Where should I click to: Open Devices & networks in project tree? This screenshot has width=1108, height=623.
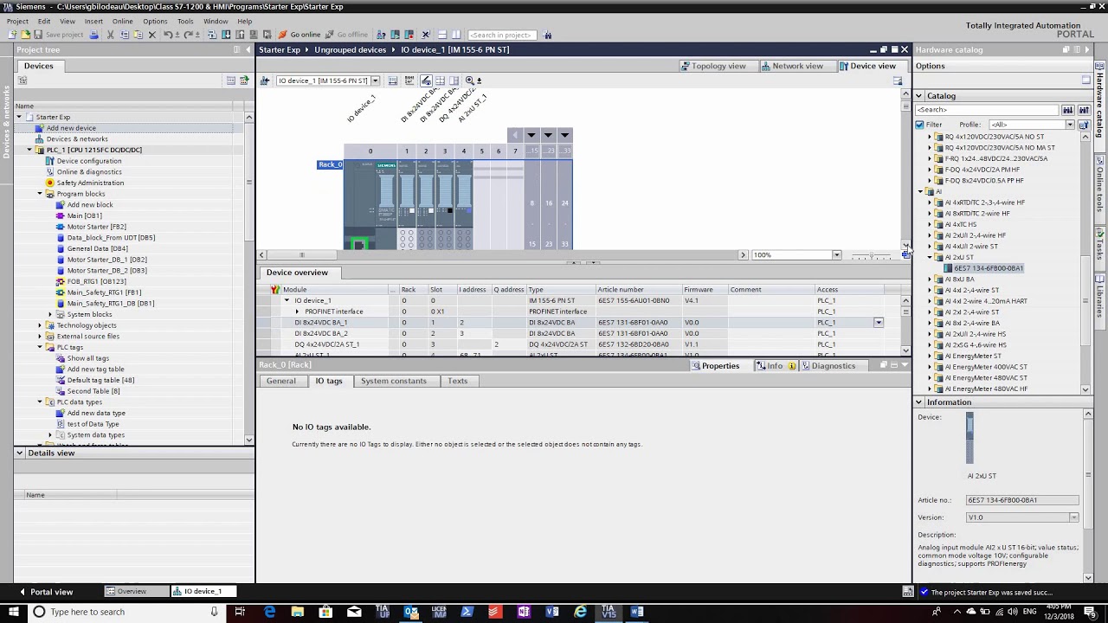point(77,139)
